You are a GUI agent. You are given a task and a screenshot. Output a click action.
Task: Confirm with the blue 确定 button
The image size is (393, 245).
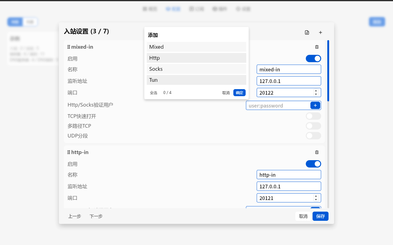[x=239, y=92]
